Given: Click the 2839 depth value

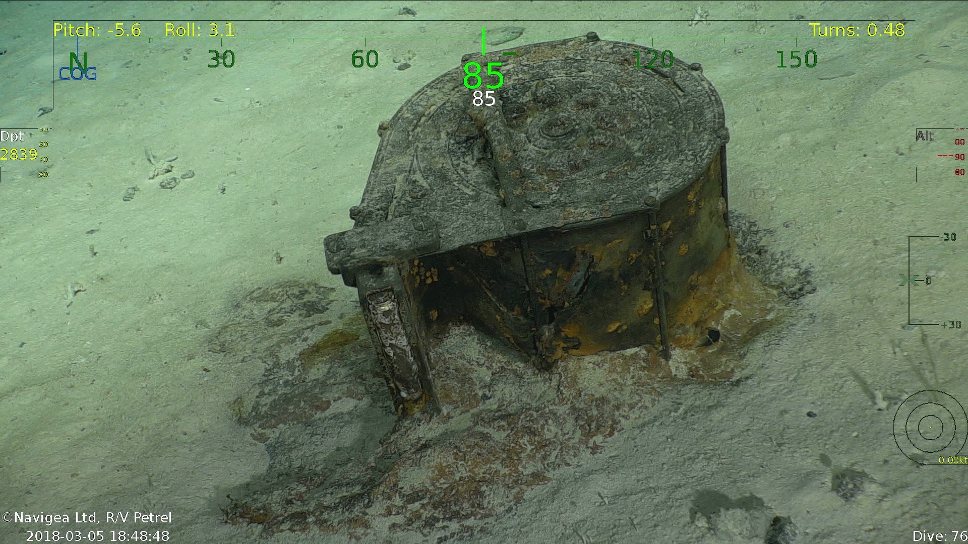Looking at the screenshot, I should [x=19, y=154].
